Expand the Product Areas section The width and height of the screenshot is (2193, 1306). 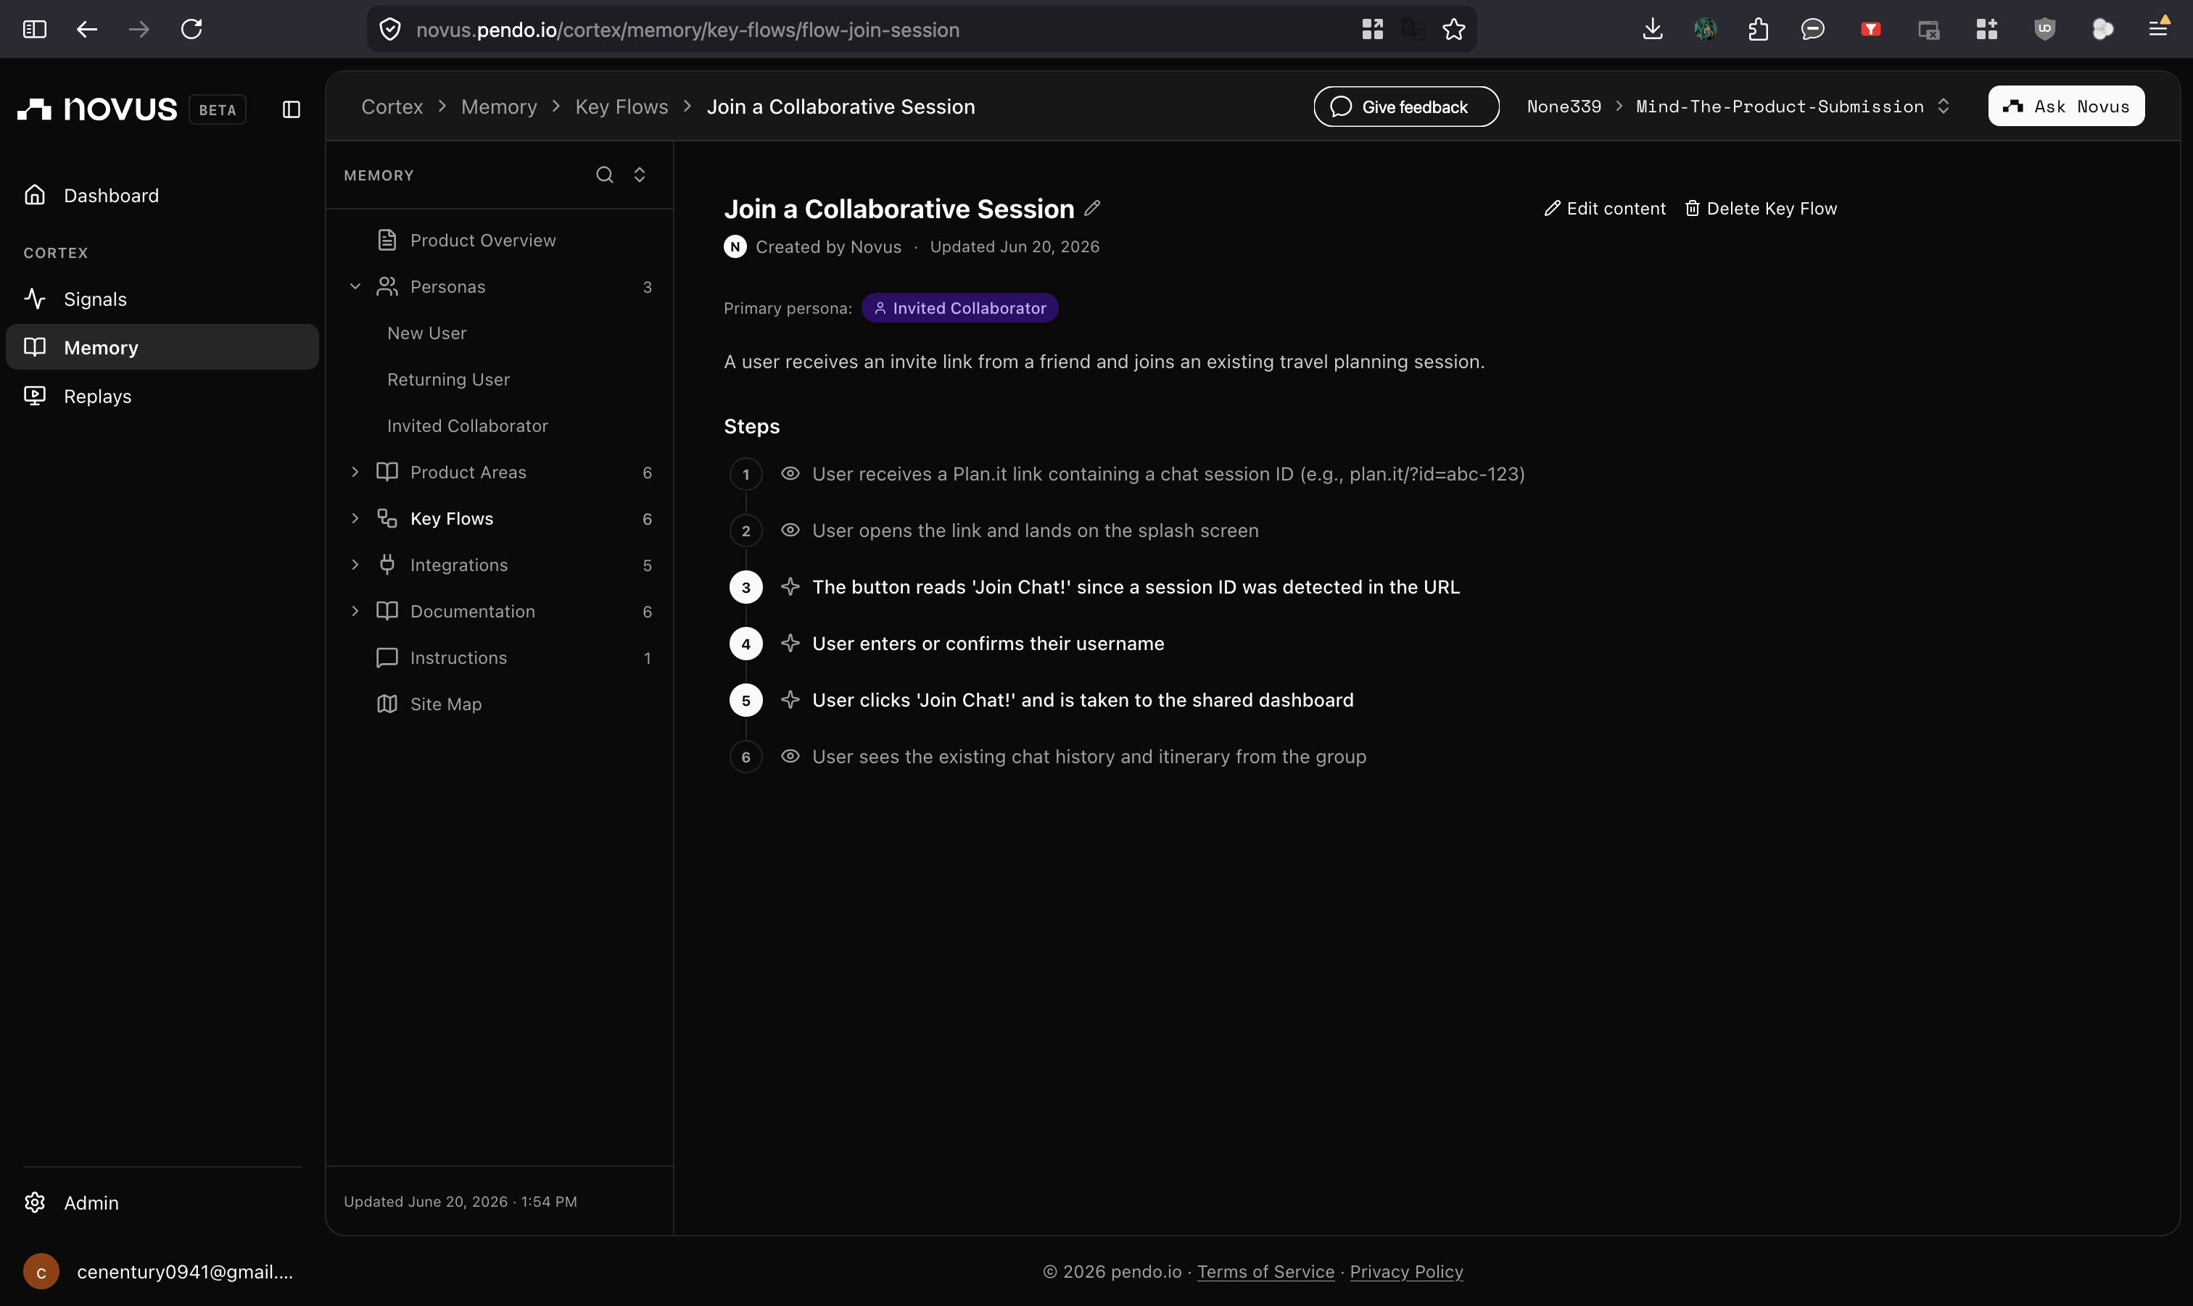click(355, 472)
